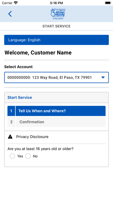Image resolution: width=113 pixels, height=202 pixels.
Task: Select No for age confirmation
Action: click(x=28, y=156)
